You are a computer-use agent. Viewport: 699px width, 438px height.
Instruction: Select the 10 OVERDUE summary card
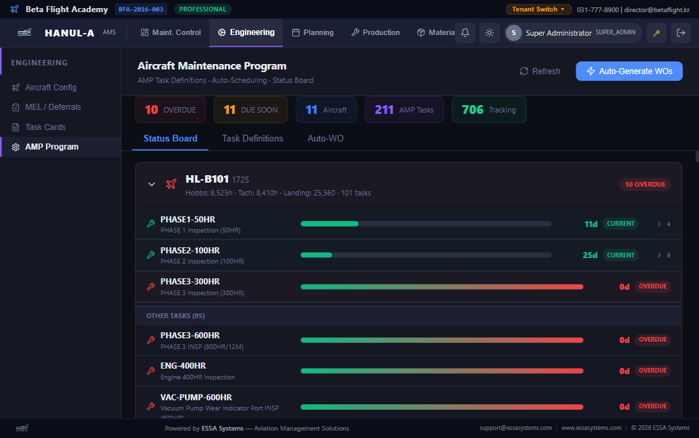tap(170, 110)
